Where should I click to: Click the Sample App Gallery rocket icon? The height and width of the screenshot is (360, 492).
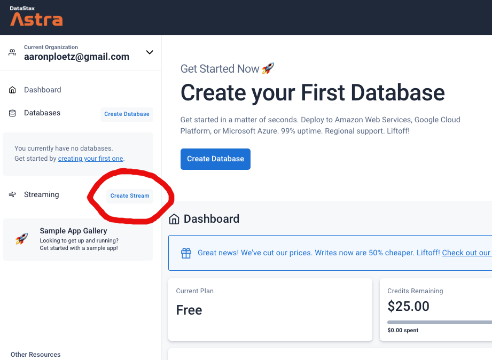coord(22,239)
